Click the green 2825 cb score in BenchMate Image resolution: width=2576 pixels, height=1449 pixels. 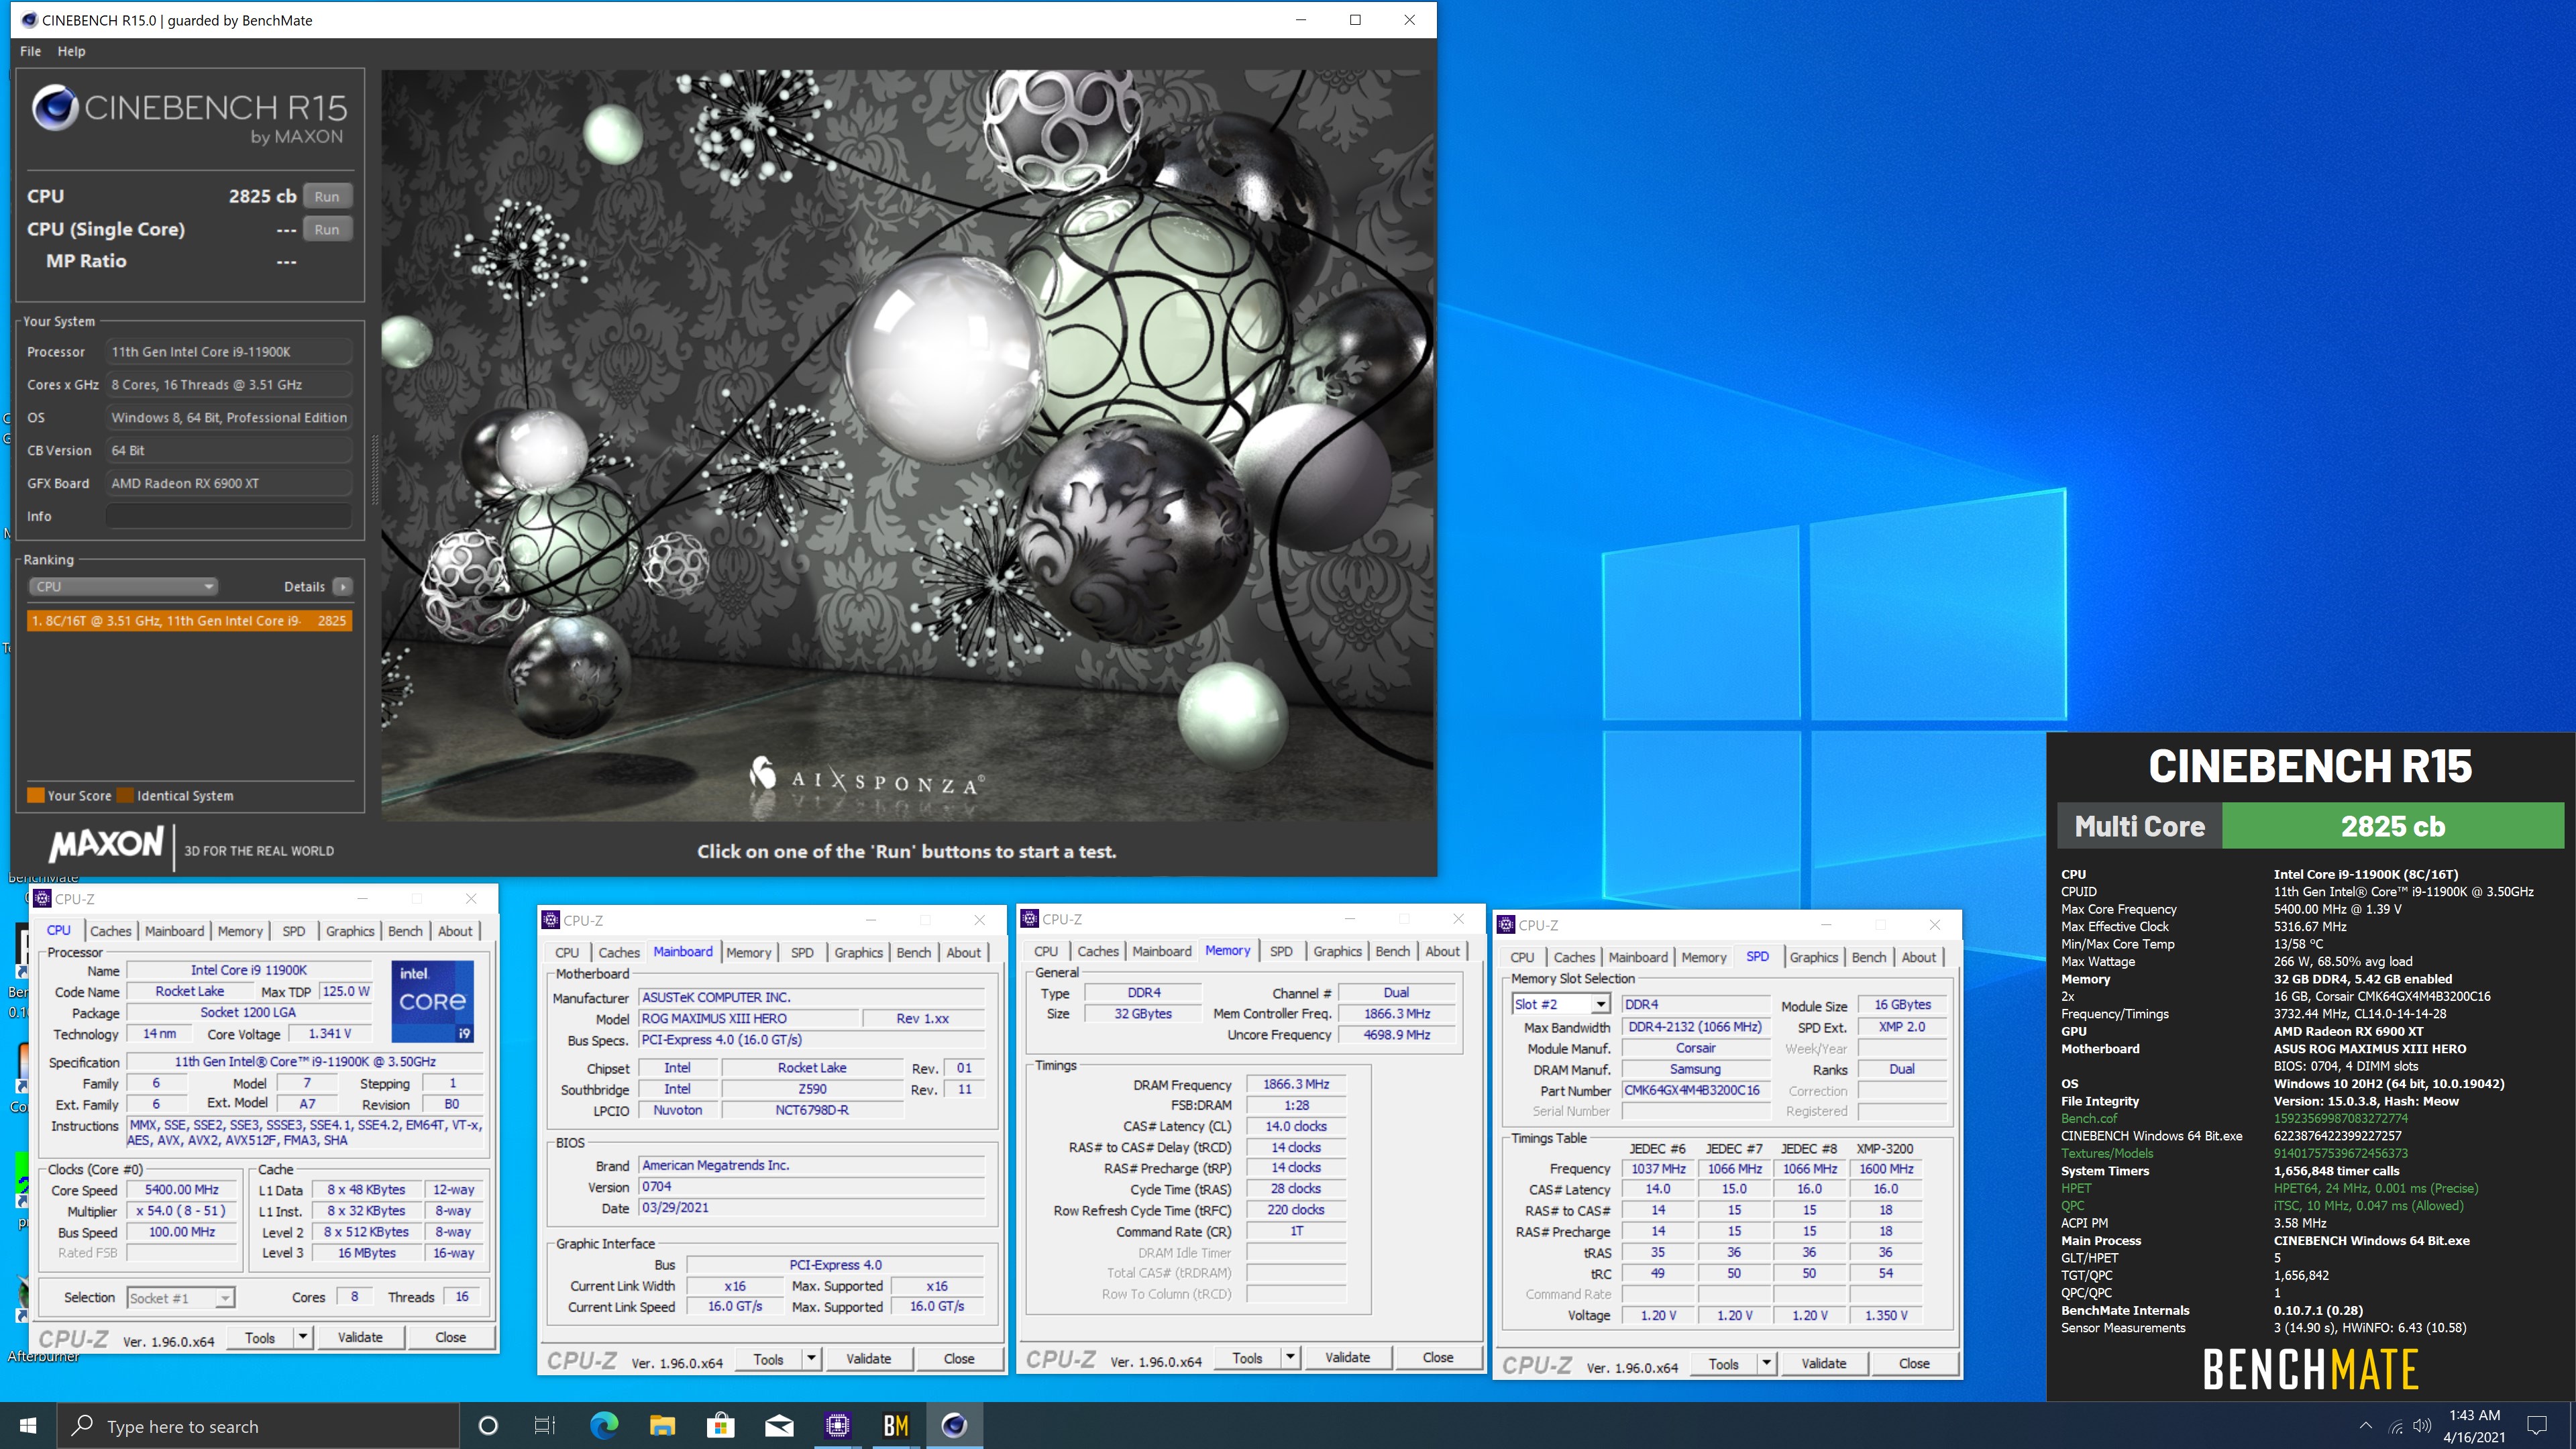point(2392,826)
